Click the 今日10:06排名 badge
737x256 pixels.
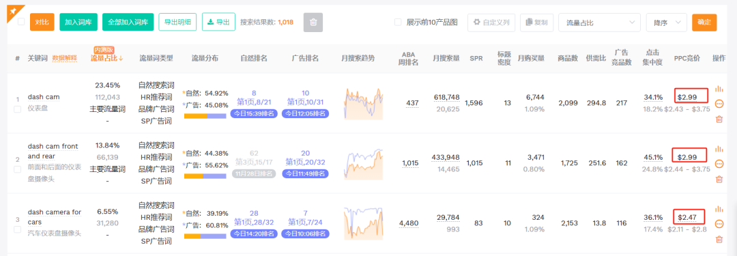coord(306,233)
